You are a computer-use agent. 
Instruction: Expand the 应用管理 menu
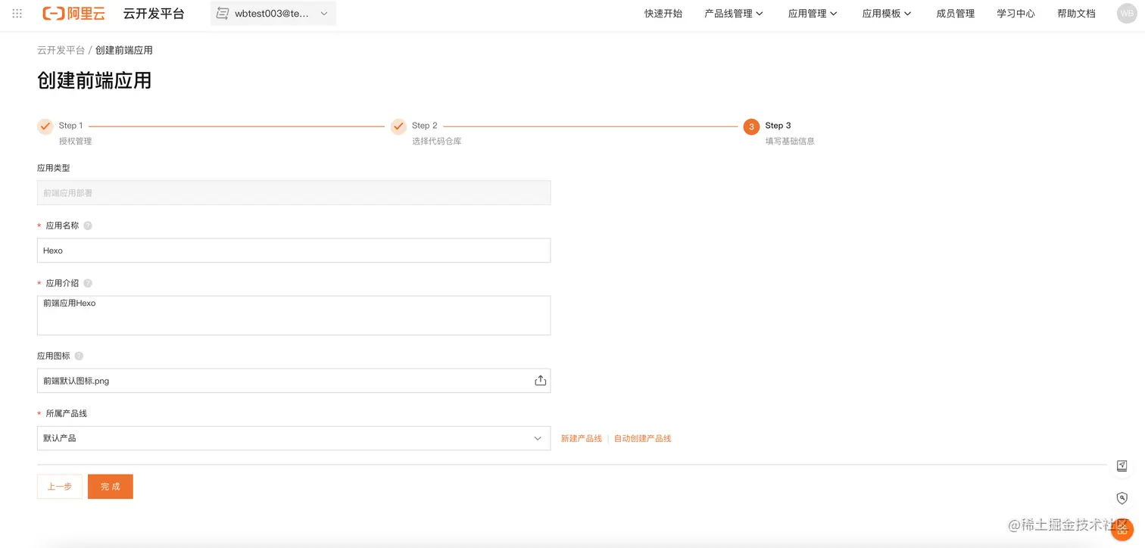pyautogui.click(x=813, y=14)
